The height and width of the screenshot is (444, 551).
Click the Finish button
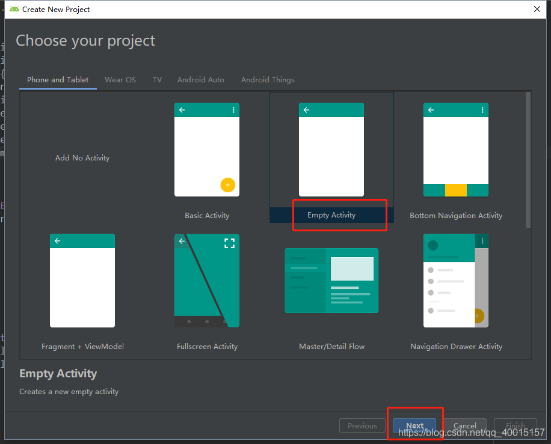point(515,425)
